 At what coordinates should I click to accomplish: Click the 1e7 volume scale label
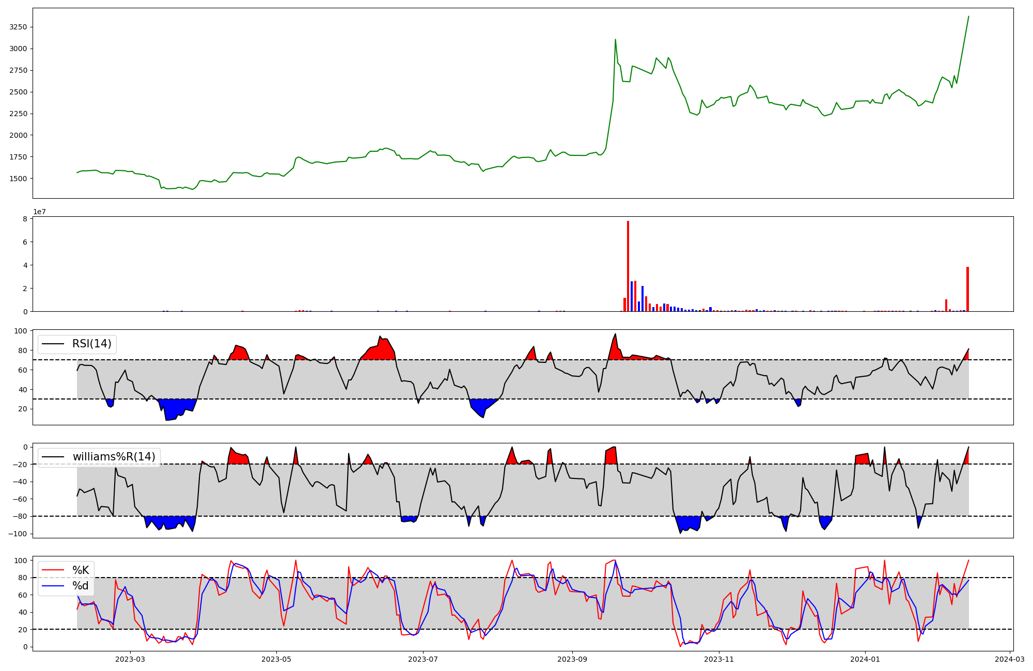coord(39,212)
